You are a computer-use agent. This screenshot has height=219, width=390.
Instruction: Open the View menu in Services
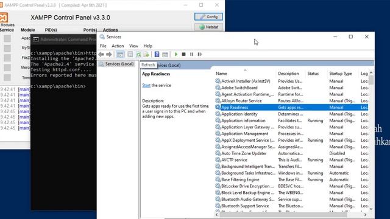point(133,46)
